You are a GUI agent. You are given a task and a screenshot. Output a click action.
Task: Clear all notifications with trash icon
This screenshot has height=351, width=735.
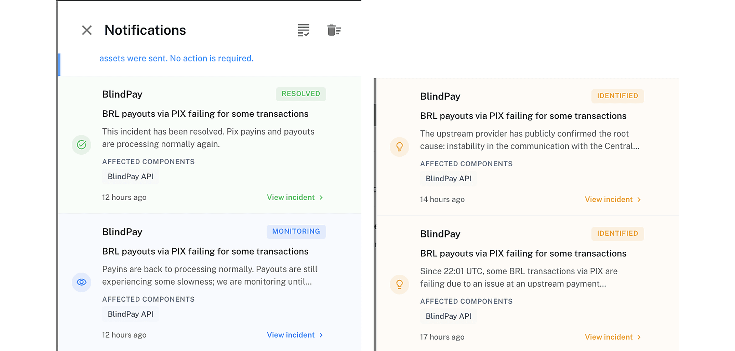point(334,30)
